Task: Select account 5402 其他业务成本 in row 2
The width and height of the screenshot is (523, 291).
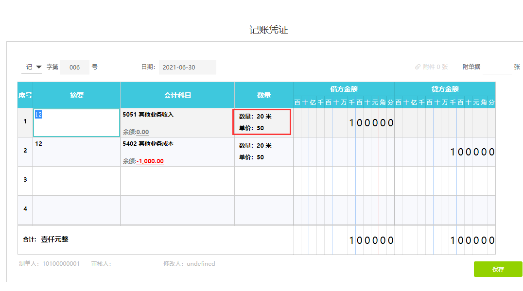Action: [148, 144]
